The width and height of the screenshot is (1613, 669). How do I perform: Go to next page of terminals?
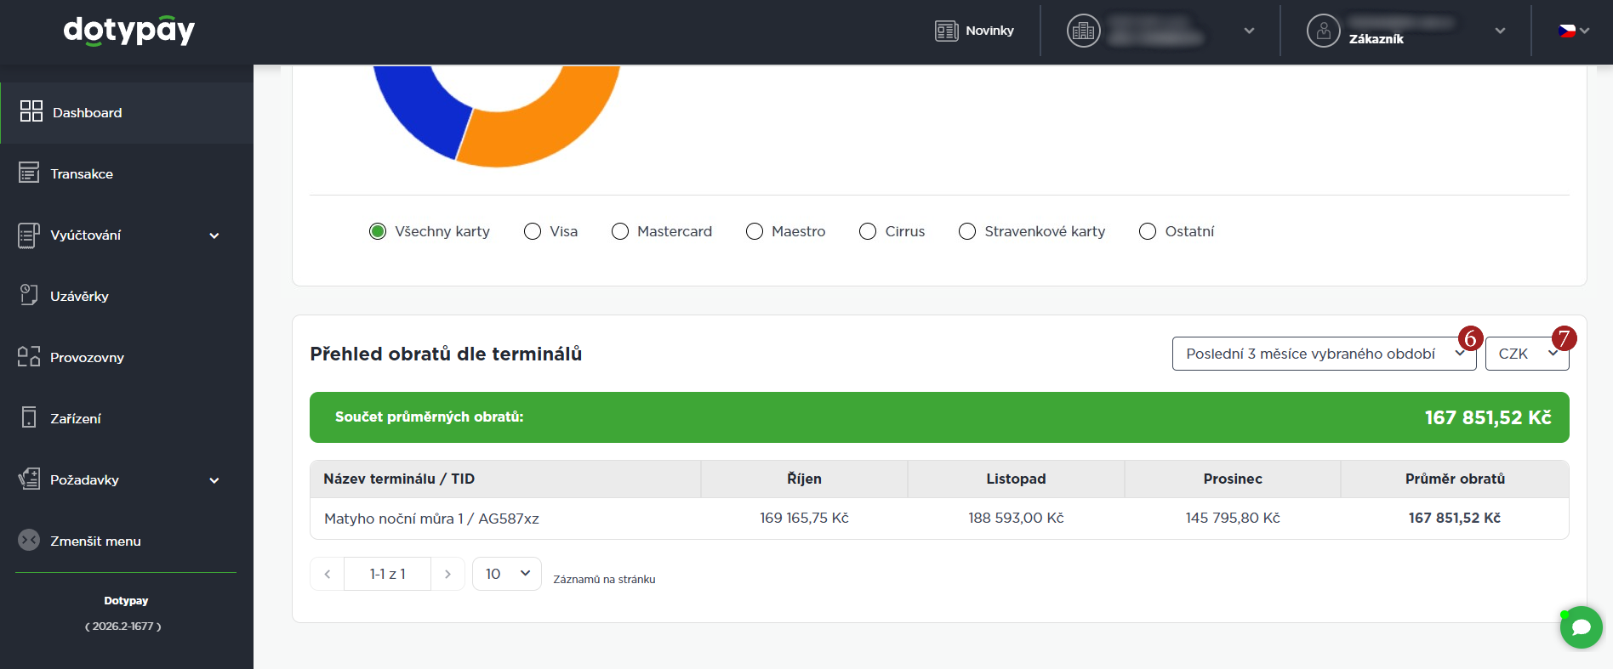447,574
